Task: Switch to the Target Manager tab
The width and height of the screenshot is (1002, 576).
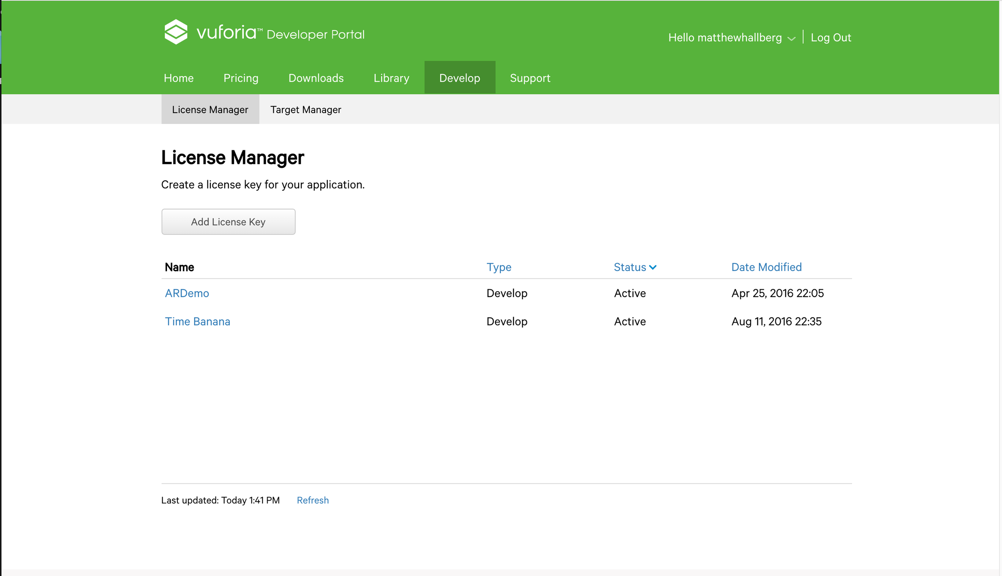Action: coord(306,109)
